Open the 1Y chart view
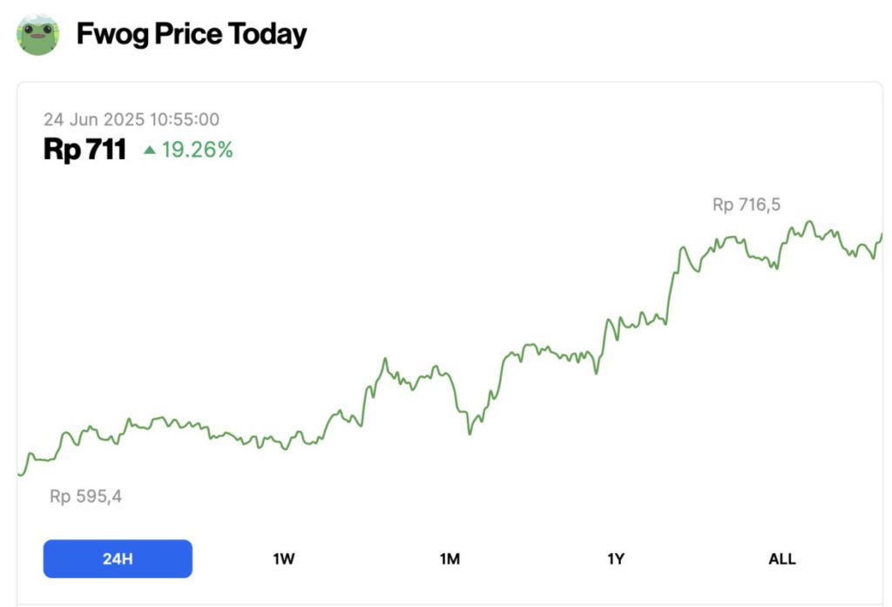 click(616, 559)
